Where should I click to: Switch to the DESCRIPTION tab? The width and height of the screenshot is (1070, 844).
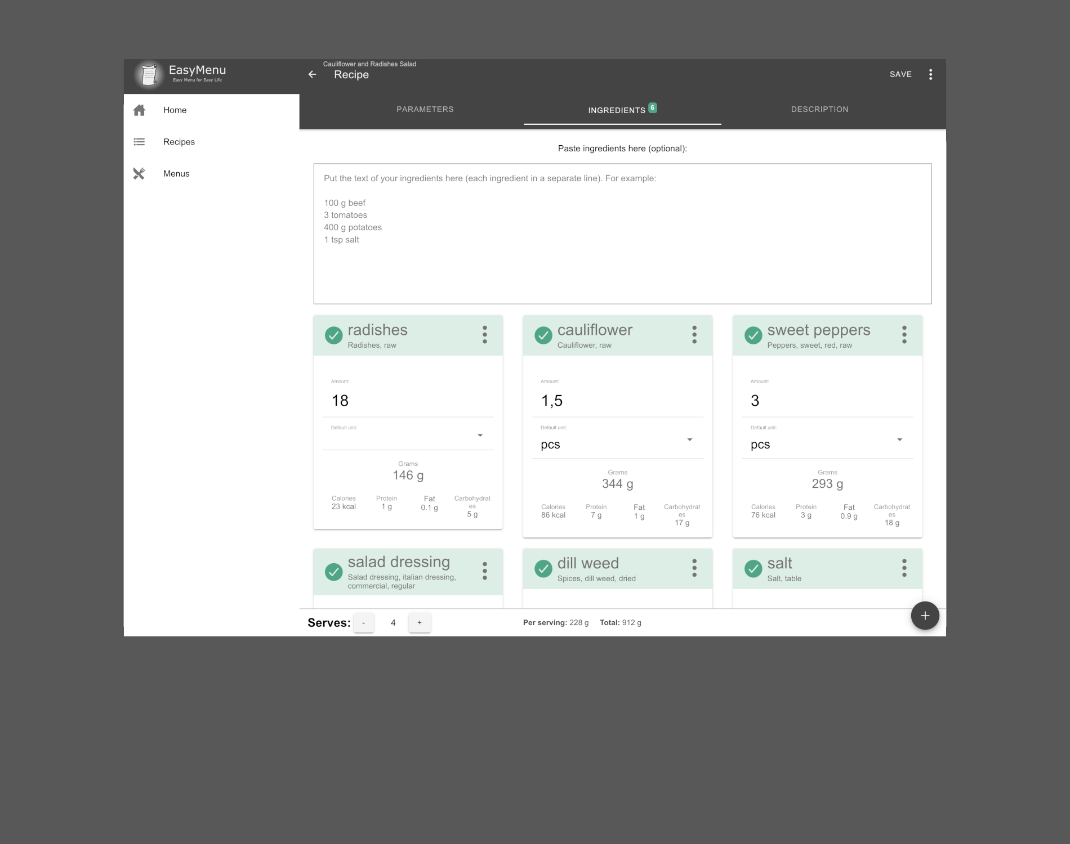pos(819,109)
